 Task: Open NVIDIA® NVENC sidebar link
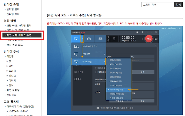click(18, 111)
